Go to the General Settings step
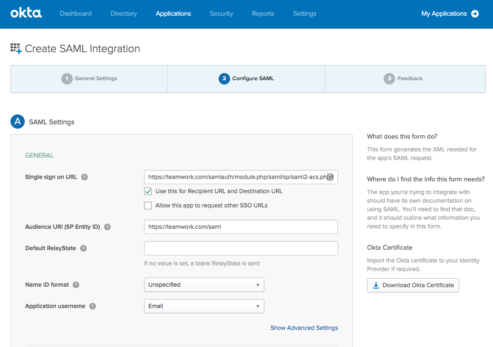The height and width of the screenshot is (347, 493). [x=89, y=79]
